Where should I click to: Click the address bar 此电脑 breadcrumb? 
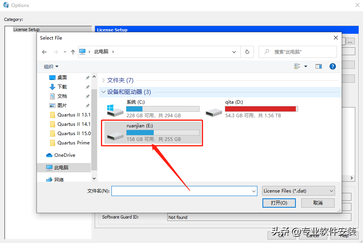point(101,52)
